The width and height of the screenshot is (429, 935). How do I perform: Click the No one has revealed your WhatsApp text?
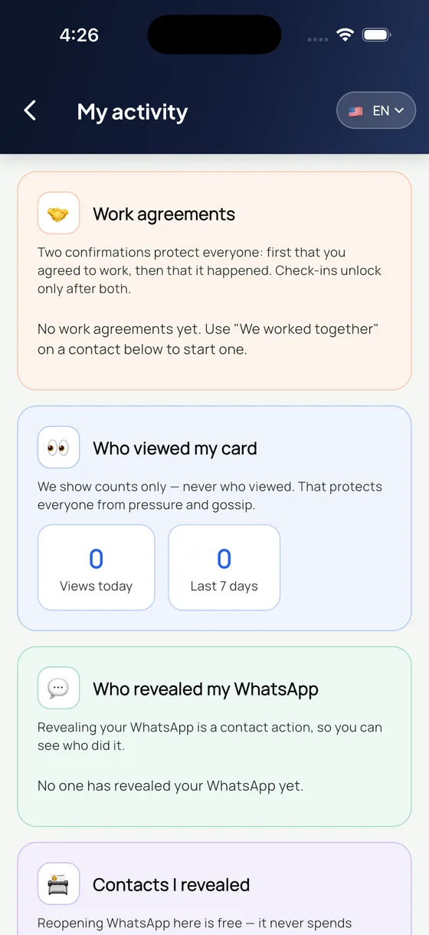[171, 786]
